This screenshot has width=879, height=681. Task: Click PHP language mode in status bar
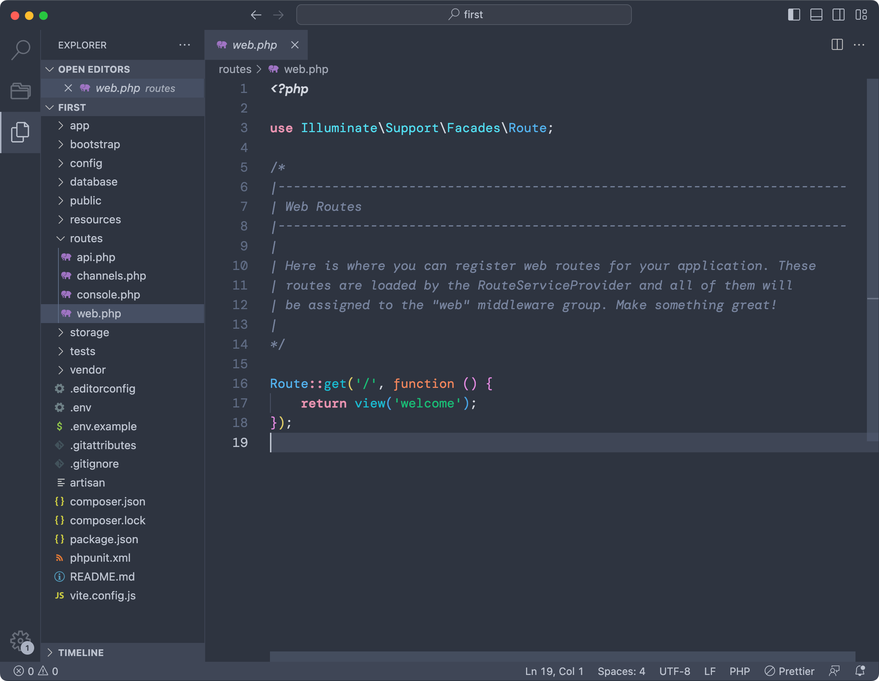pyautogui.click(x=739, y=671)
